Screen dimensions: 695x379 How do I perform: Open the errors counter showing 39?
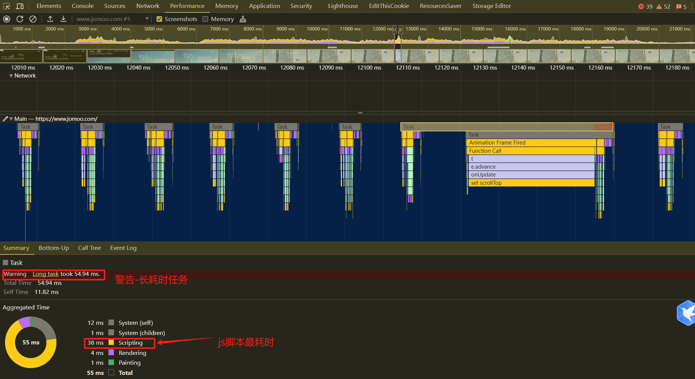(x=645, y=6)
